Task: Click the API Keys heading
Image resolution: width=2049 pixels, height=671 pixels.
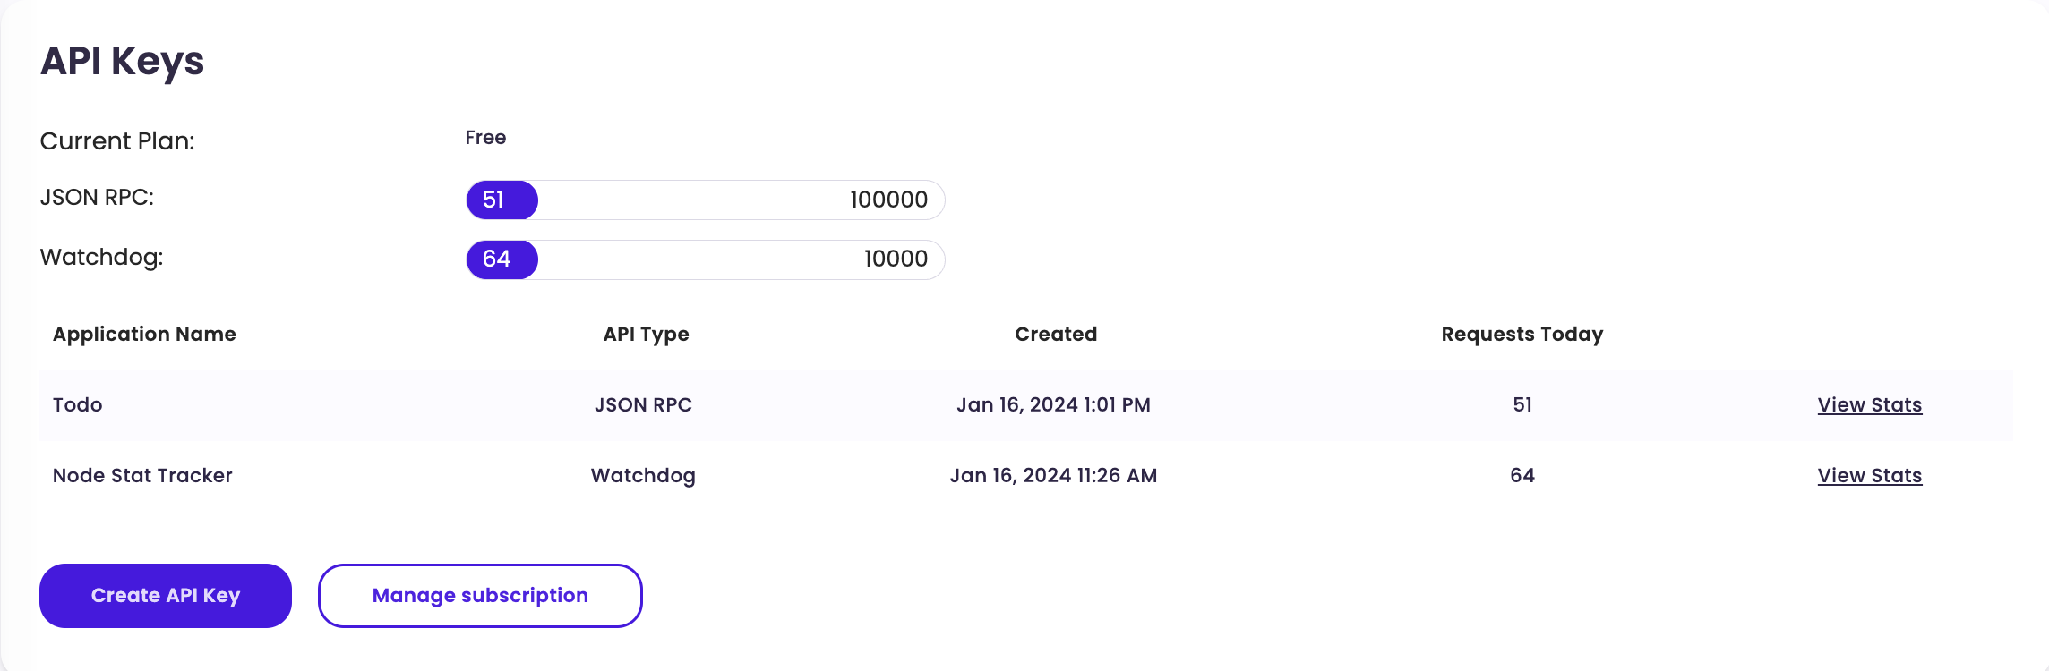Action: pyautogui.click(x=123, y=62)
